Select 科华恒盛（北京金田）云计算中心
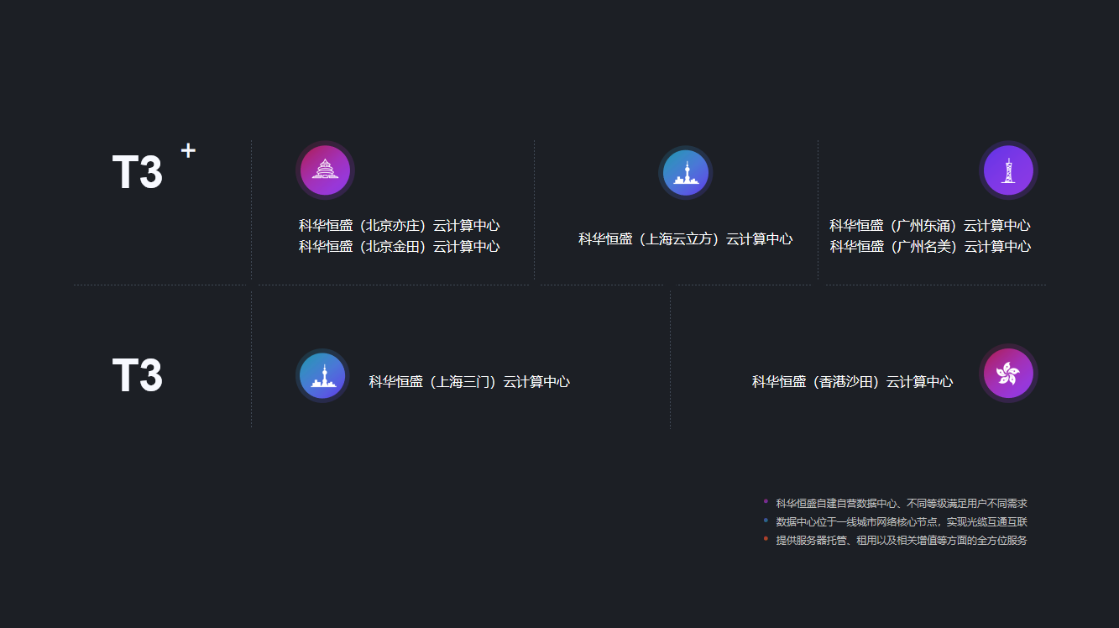1119x628 pixels. click(x=399, y=247)
